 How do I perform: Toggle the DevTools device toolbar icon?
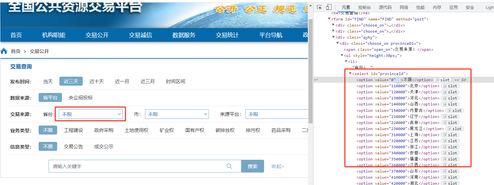(329, 7)
